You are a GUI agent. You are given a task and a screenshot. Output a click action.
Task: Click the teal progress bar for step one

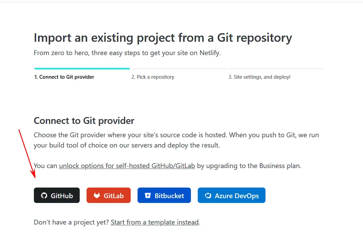(x=82, y=68)
